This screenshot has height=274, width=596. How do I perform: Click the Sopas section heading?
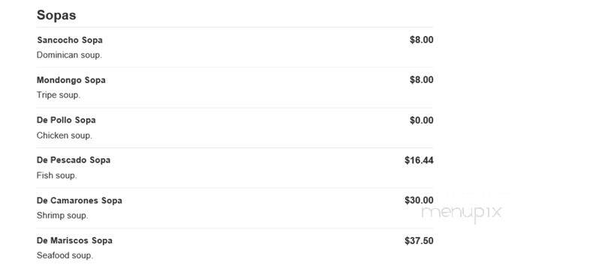pyautogui.click(x=56, y=16)
